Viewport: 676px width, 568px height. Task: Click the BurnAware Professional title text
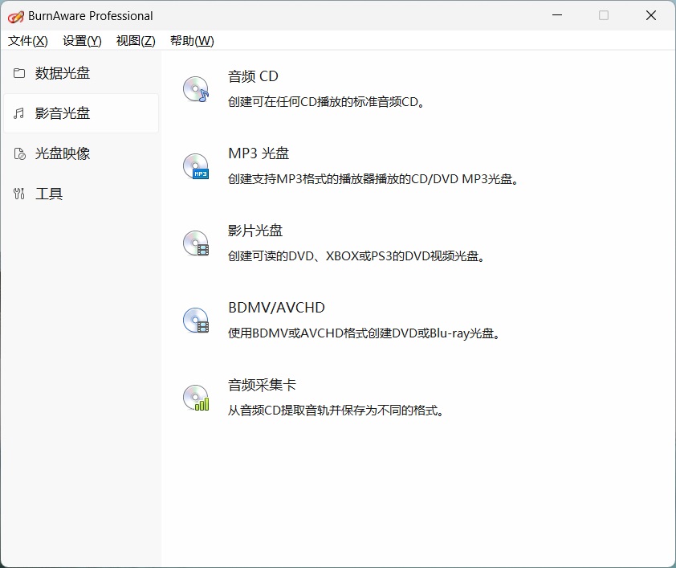91,16
